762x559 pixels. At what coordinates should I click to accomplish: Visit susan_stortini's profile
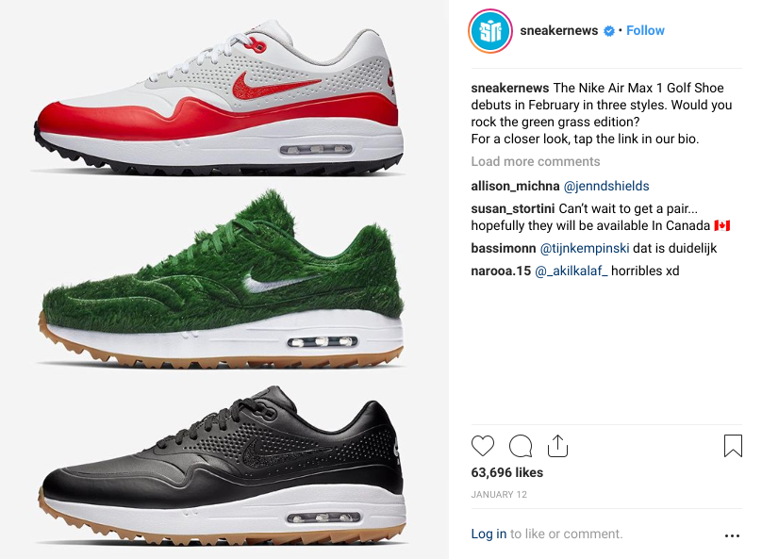click(513, 209)
